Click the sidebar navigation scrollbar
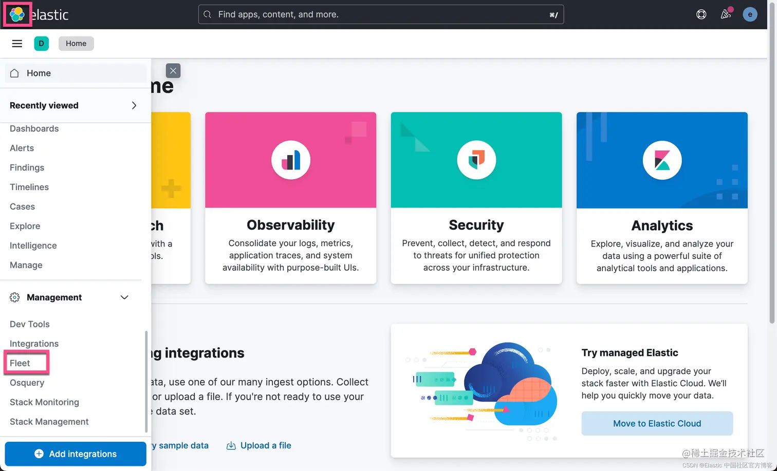777x471 pixels. [x=146, y=382]
